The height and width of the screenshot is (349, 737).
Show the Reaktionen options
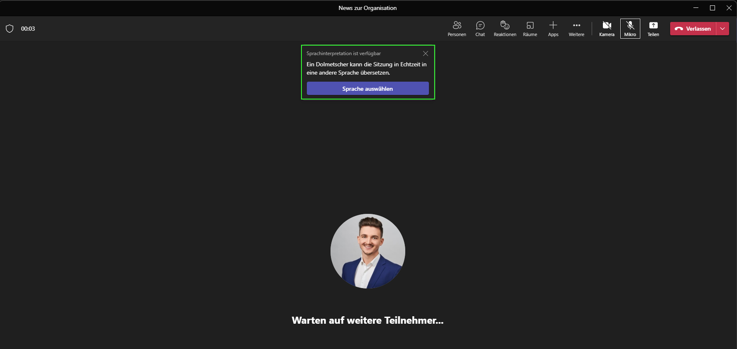point(505,29)
